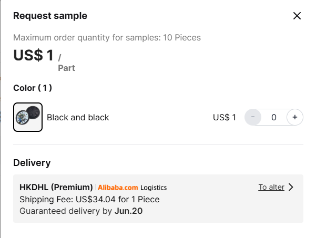Click the HKDHL (Premium) shipping method name

[x=56, y=187]
